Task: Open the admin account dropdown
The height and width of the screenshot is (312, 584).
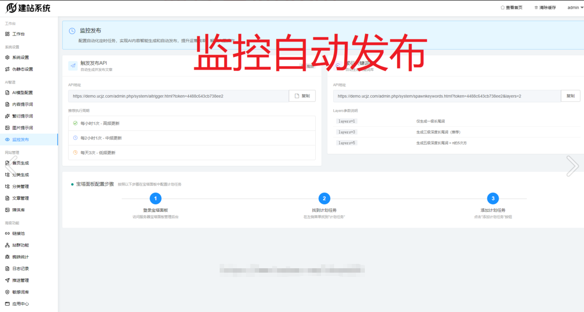Action: pos(573,7)
